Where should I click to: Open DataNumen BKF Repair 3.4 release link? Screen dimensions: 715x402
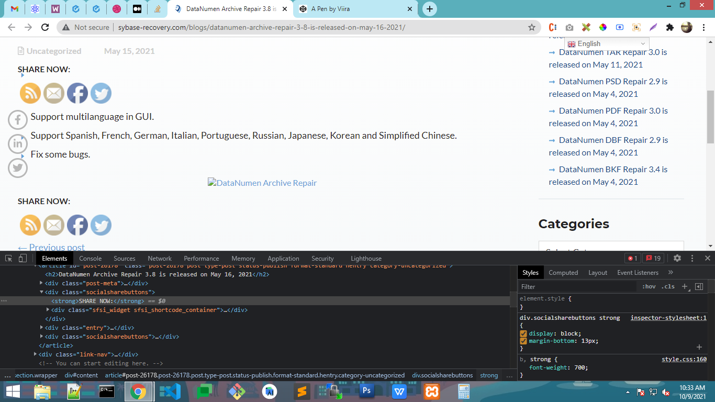click(x=608, y=175)
